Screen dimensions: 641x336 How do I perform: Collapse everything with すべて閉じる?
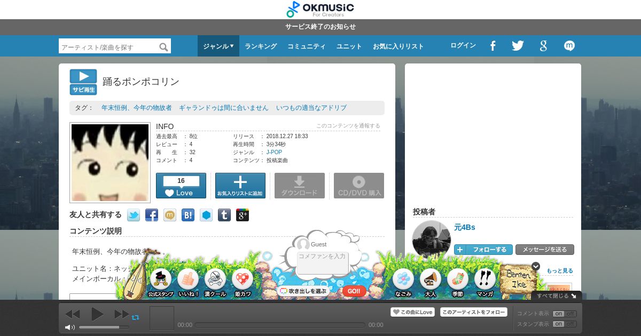[x=557, y=295]
